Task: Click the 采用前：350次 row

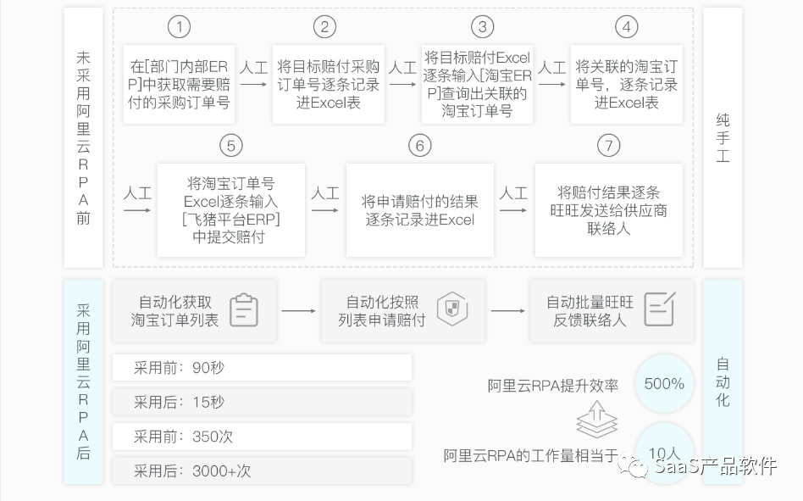Action: coord(263,437)
